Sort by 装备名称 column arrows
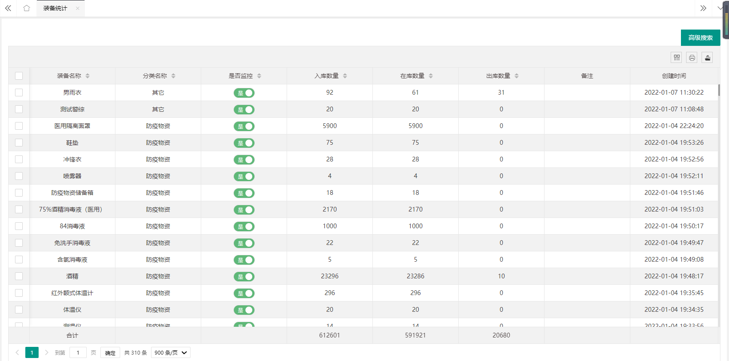Image resolution: width=729 pixels, height=361 pixels. (x=88, y=76)
